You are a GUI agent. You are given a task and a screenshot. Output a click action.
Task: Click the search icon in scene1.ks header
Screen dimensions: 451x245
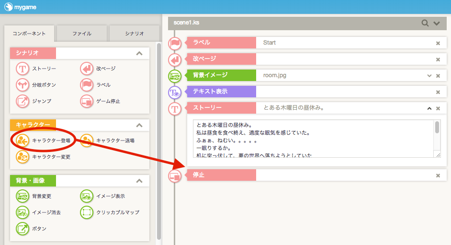click(425, 23)
